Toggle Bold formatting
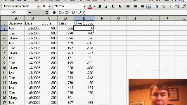187x105 pixels. click(x=100, y=6)
